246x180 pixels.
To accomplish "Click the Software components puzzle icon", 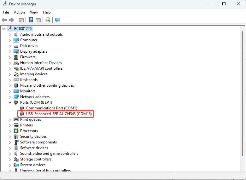I will [16, 142].
